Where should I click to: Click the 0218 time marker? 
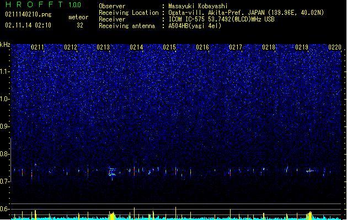269,47
